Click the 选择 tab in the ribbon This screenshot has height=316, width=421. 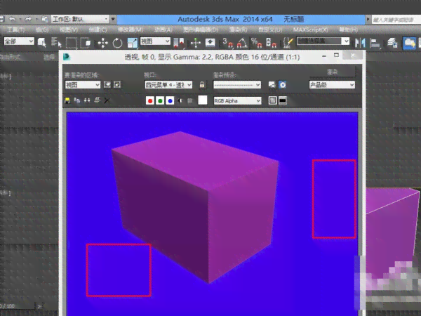pyautogui.click(x=49, y=57)
